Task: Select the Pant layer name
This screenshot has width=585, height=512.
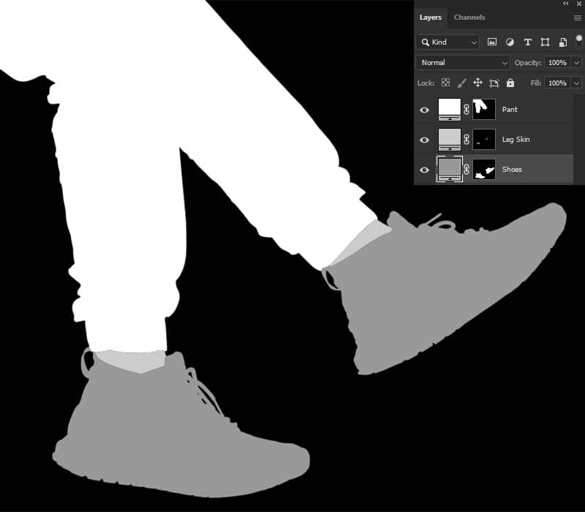Action: (510, 109)
